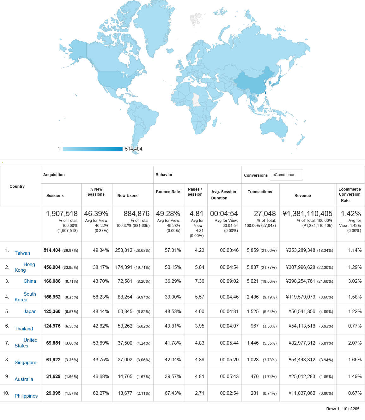
Task: Click Australia on the world map
Action: click(x=274, y=127)
